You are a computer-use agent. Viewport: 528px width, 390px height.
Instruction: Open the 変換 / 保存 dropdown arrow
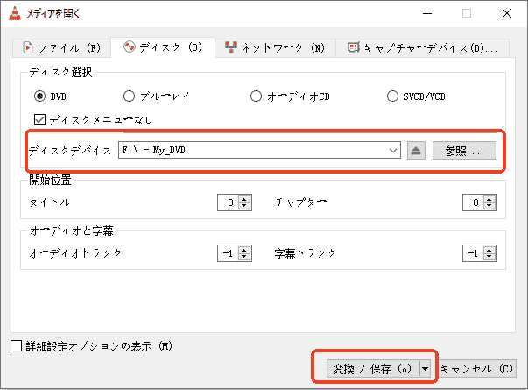point(426,369)
